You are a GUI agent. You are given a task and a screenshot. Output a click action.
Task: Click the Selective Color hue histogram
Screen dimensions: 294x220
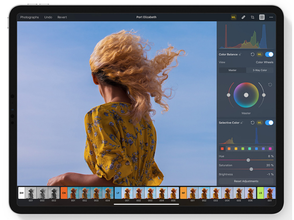pyautogui.click(x=246, y=135)
